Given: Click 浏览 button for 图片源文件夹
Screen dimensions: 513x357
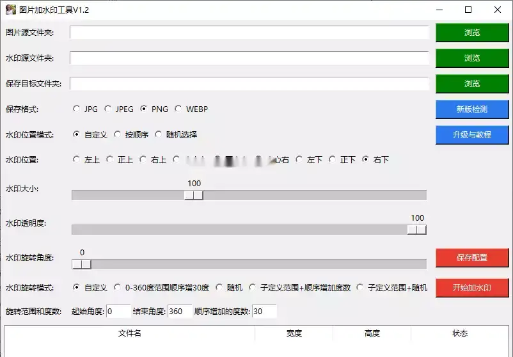Looking at the screenshot, I should (472, 33).
